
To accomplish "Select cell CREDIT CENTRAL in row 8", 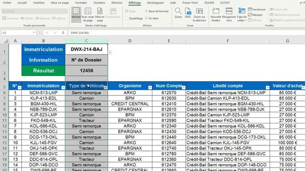I will (130, 104).
